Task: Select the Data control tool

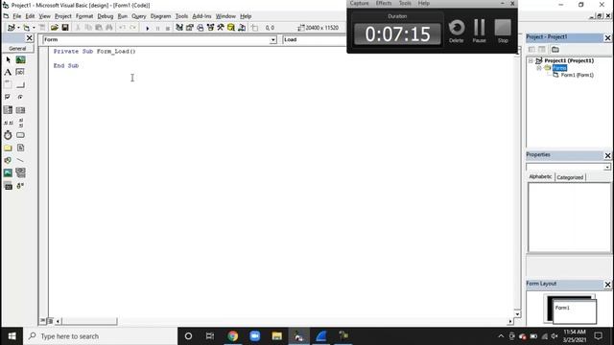Action: tap(20, 172)
